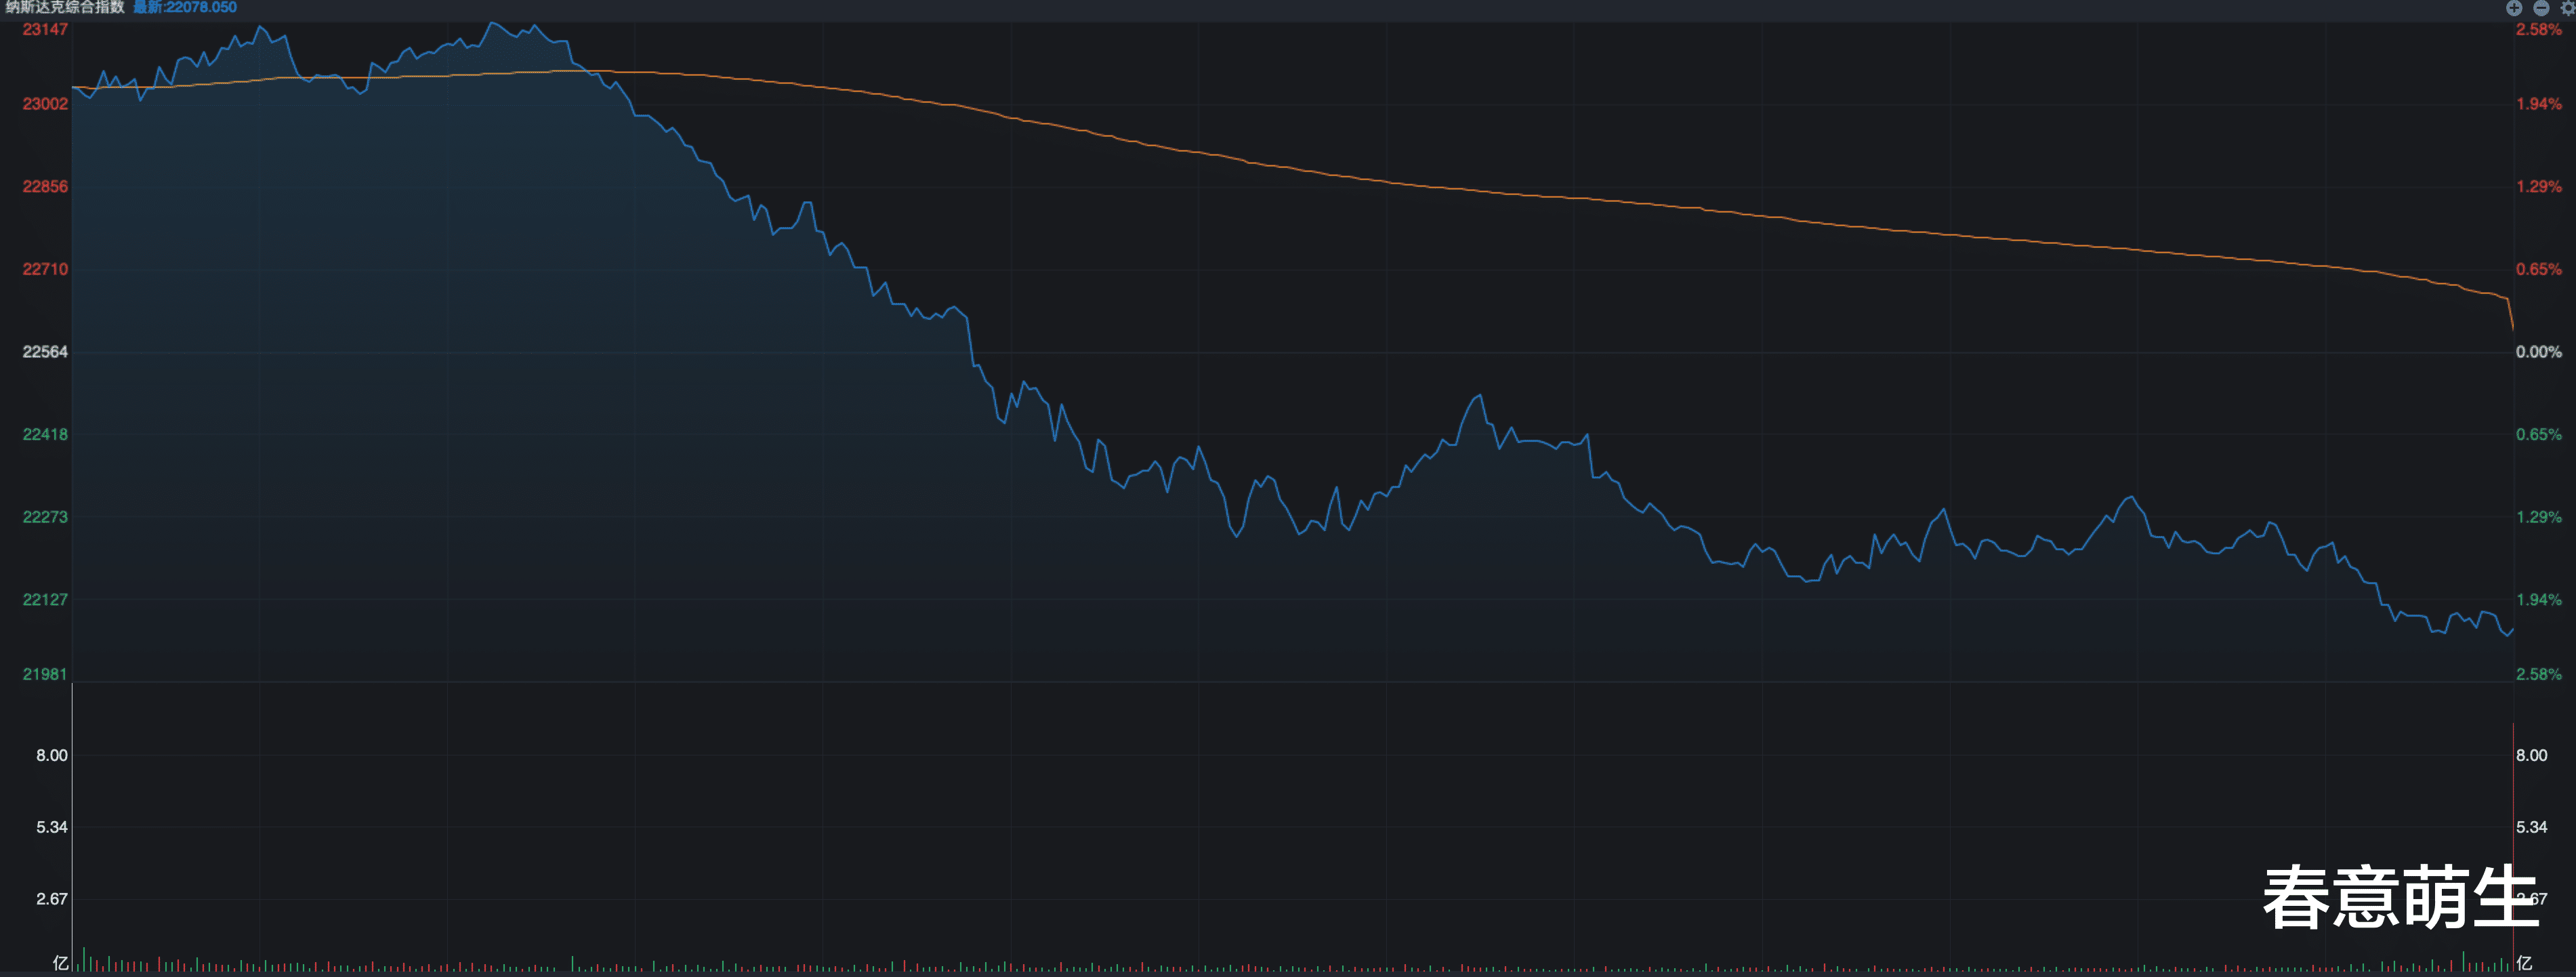Screen dimensions: 2576x977
Task: Click the green 2.58% bottom axis label
Action: tap(2538, 674)
